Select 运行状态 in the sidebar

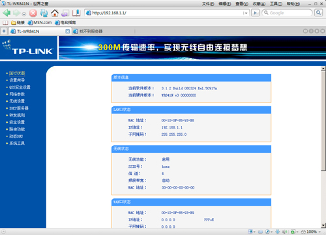[17, 73]
